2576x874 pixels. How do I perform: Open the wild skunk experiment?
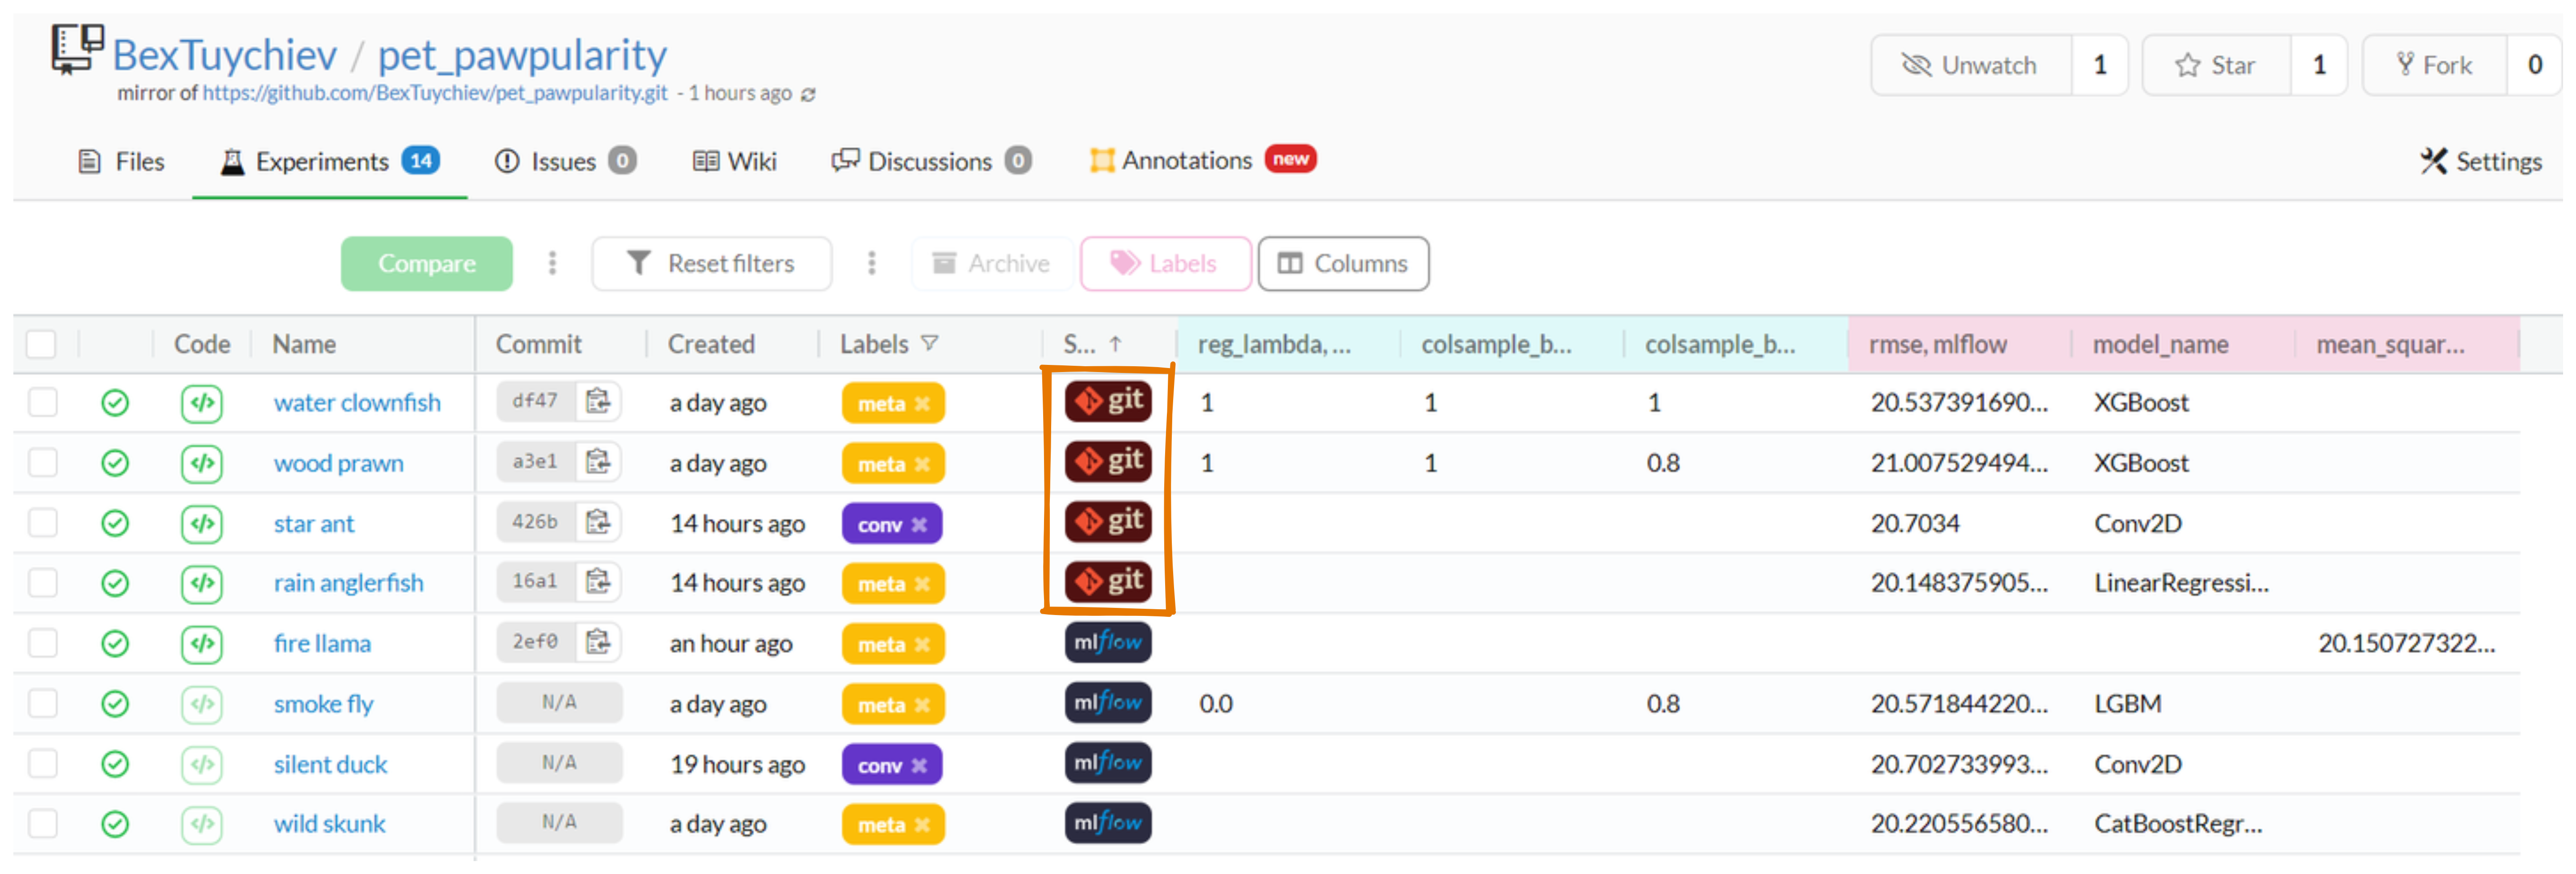tap(329, 824)
